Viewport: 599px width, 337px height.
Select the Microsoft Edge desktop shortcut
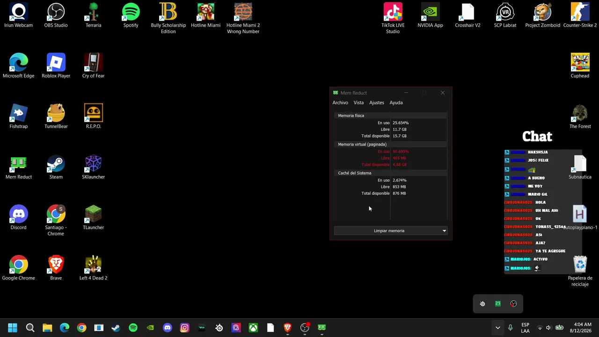(x=19, y=66)
